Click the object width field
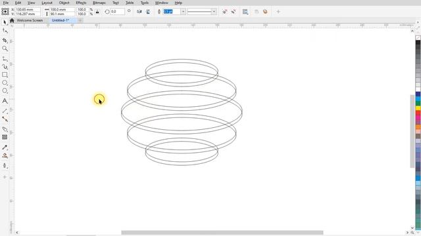Viewport: 421px width, 236px height. pos(62,9)
